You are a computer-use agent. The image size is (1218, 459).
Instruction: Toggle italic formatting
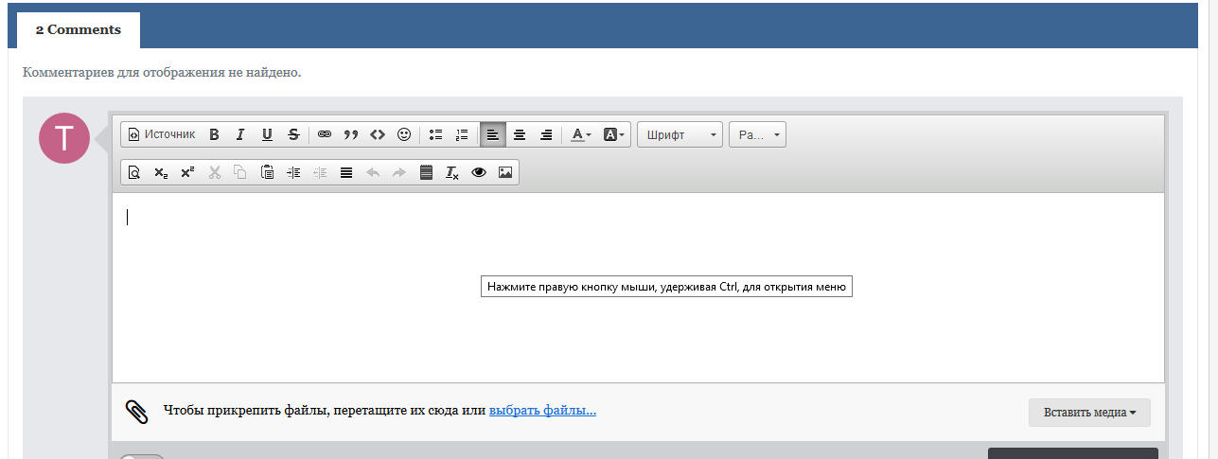coord(240,134)
